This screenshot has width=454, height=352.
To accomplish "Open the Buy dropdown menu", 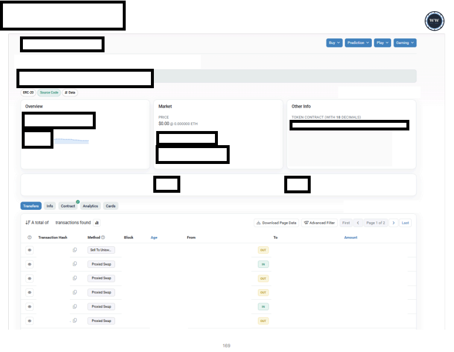I will (334, 43).
